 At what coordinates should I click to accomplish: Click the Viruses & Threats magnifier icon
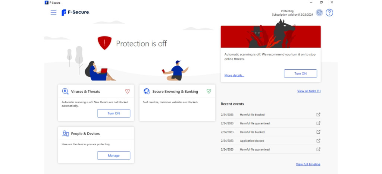point(65,91)
